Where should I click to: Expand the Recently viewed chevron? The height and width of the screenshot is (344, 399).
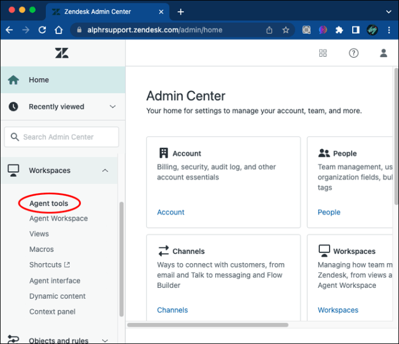coord(113,106)
